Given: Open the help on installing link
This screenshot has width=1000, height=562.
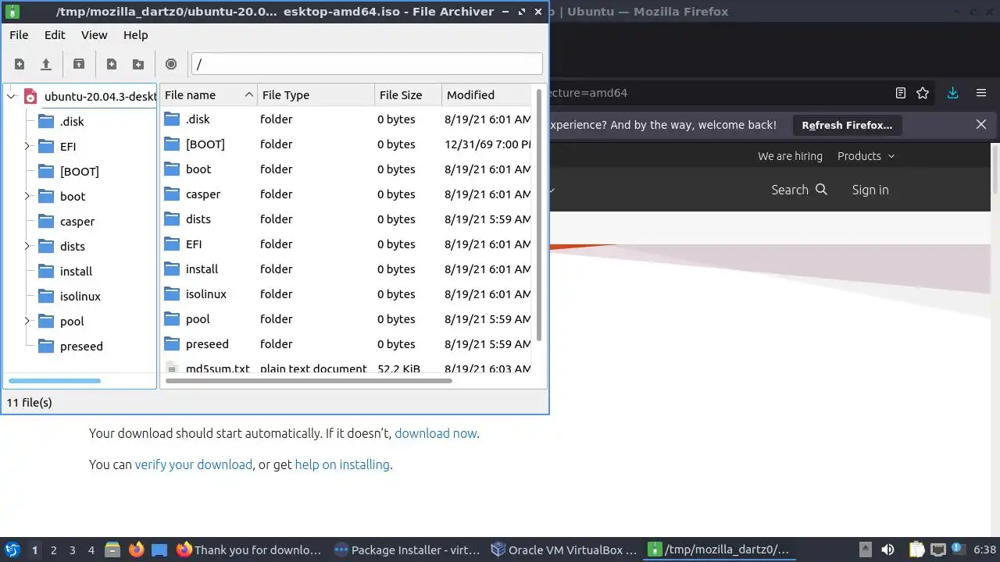Looking at the screenshot, I should click(x=342, y=464).
